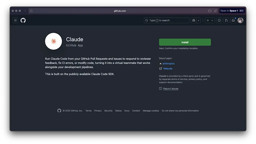Click the external link icon beside Website

160,69
